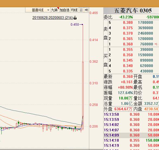Select the trade row at 15:14:18

pos(131,140)
